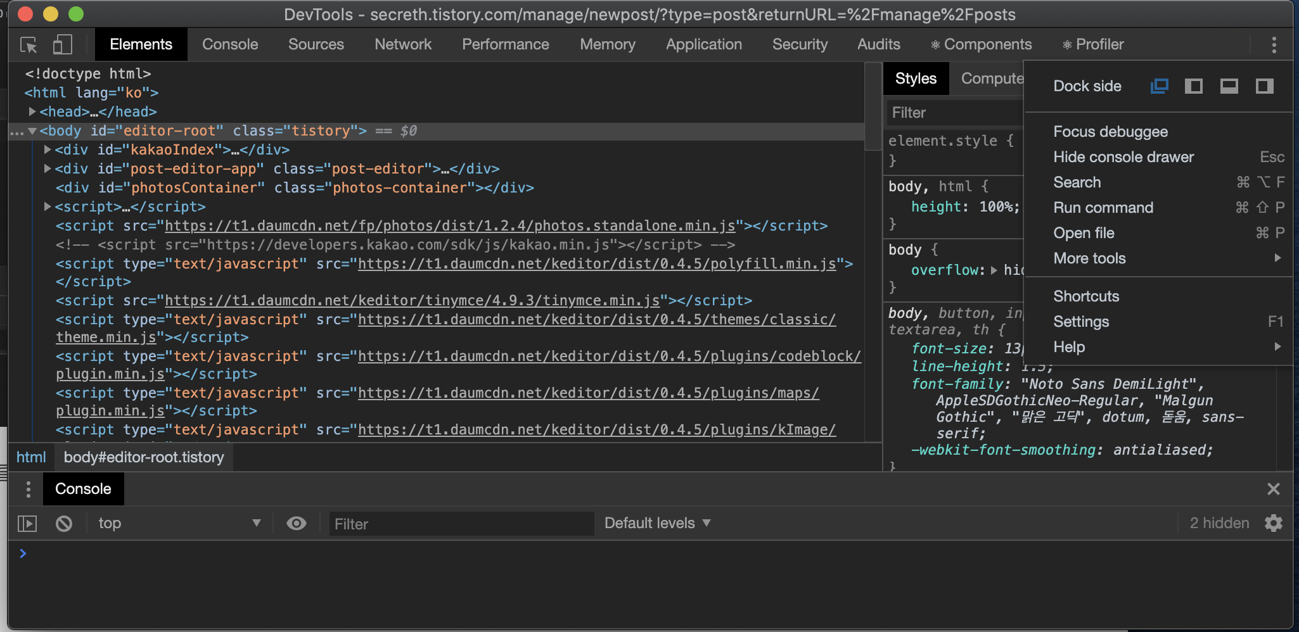Expand the post-editor-app div node
Image resolution: width=1299 pixels, height=632 pixels.
(47, 168)
